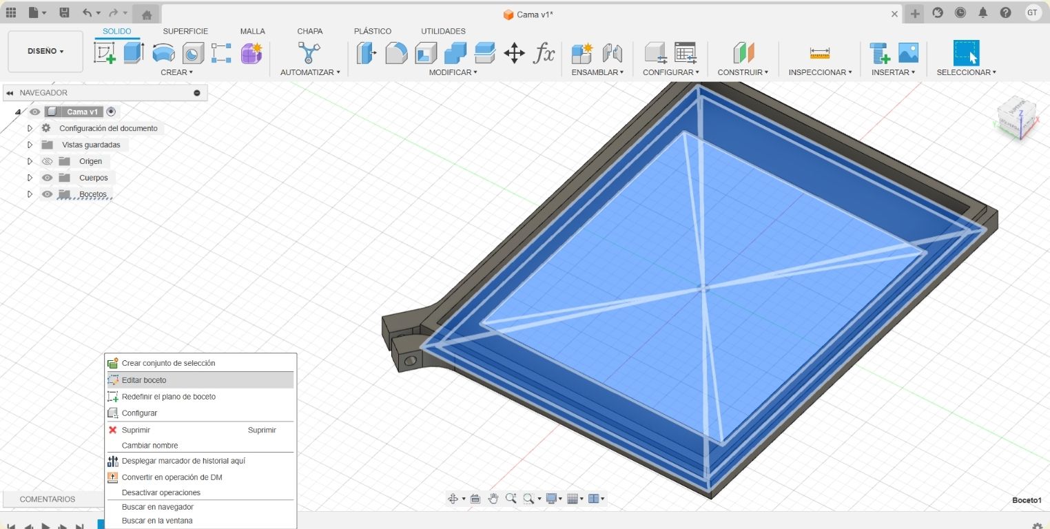The height and width of the screenshot is (529, 1050).
Task: Switch to the MALLA tab
Action: point(253,31)
